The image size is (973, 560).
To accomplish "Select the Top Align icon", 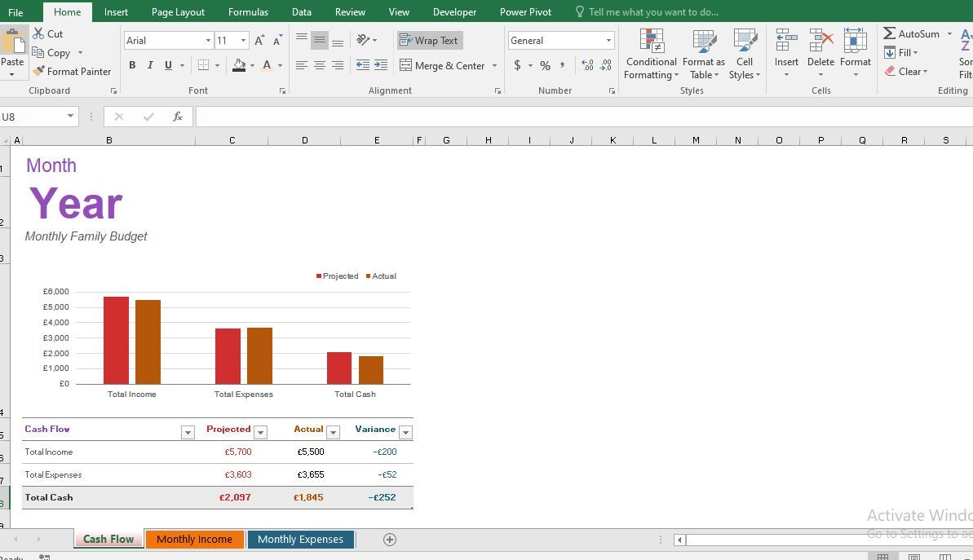I will [302, 39].
